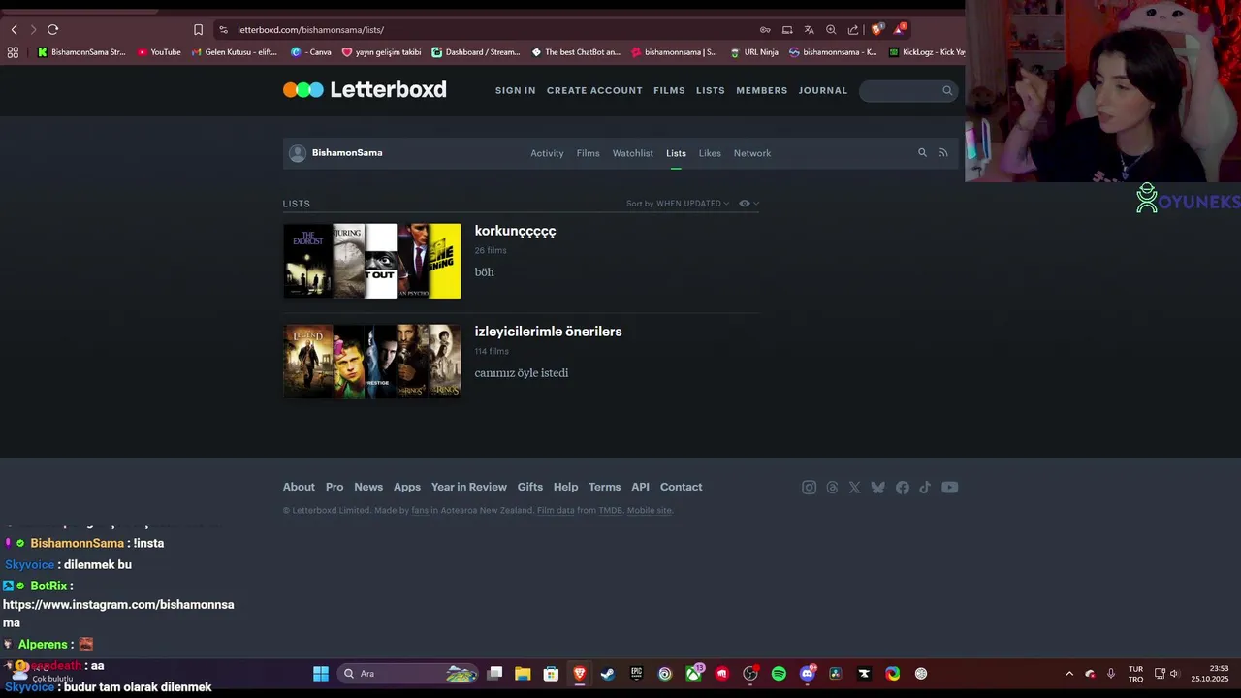Image resolution: width=1241 pixels, height=698 pixels.
Task: Click the password key icon in address bar
Action: (765, 30)
